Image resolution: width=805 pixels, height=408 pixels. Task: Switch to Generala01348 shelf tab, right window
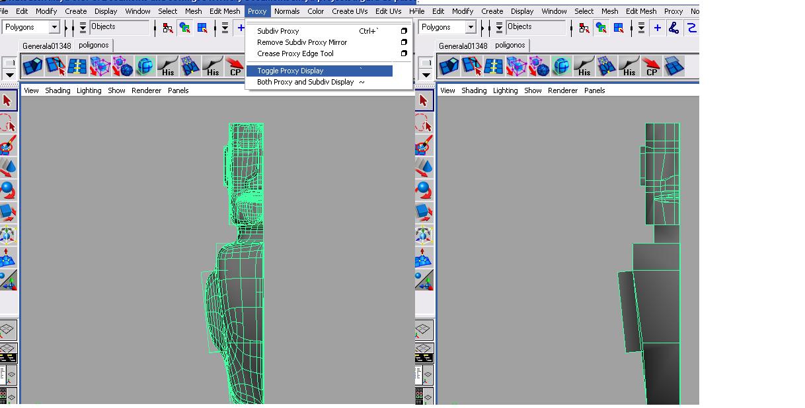click(463, 46)
